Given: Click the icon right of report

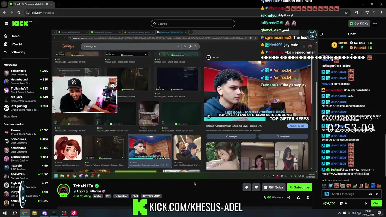Looking at the screenshot, I should coord(308,197).
